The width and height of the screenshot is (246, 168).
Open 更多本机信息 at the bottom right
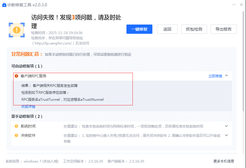coord(224,161)
